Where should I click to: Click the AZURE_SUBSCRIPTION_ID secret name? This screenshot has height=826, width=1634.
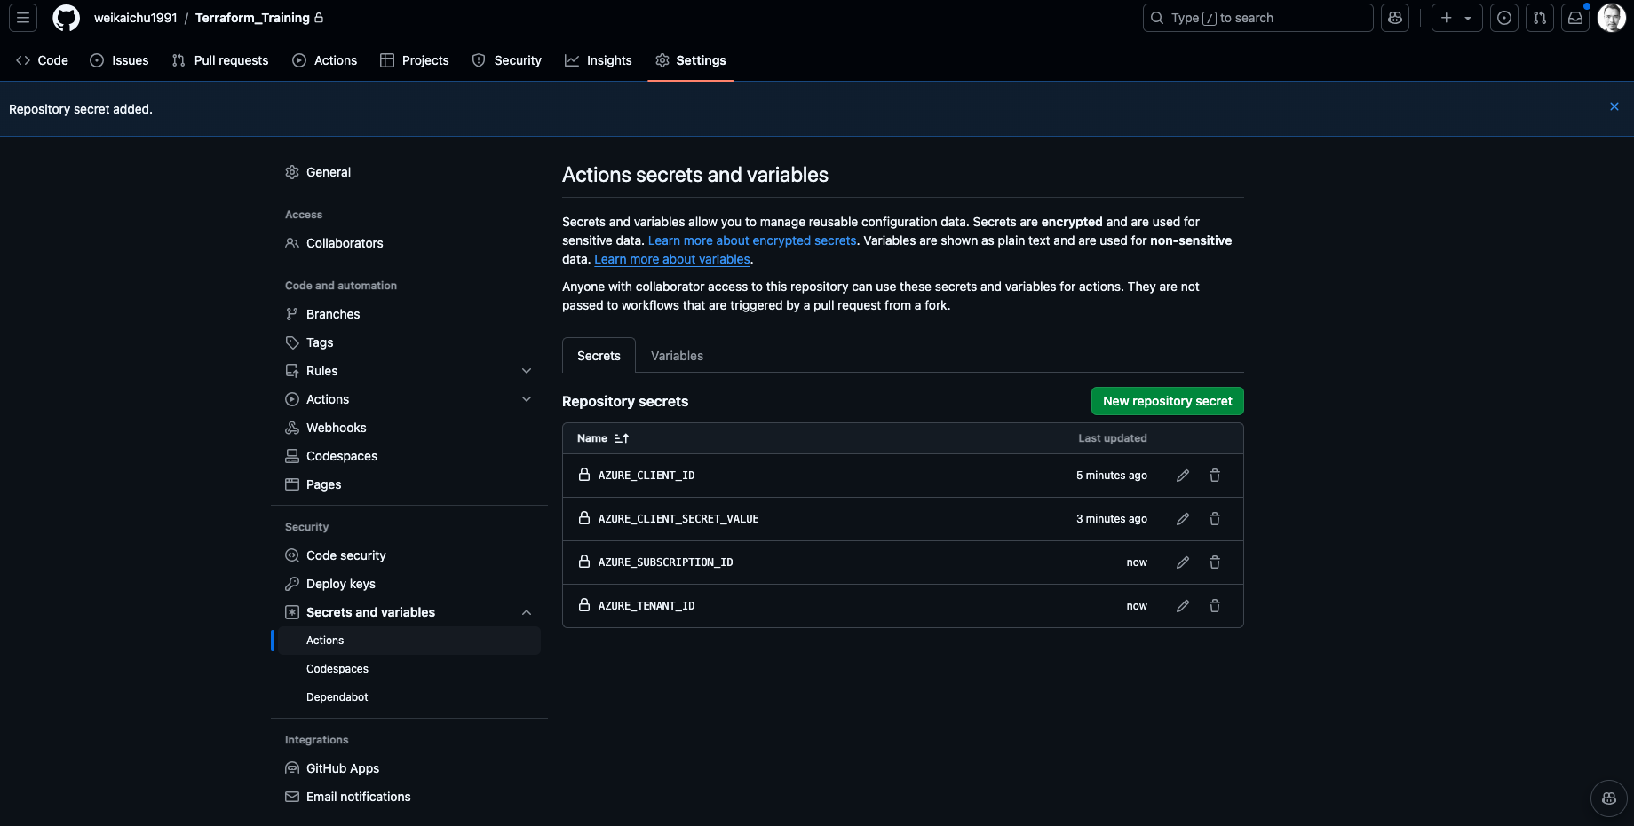665,562
